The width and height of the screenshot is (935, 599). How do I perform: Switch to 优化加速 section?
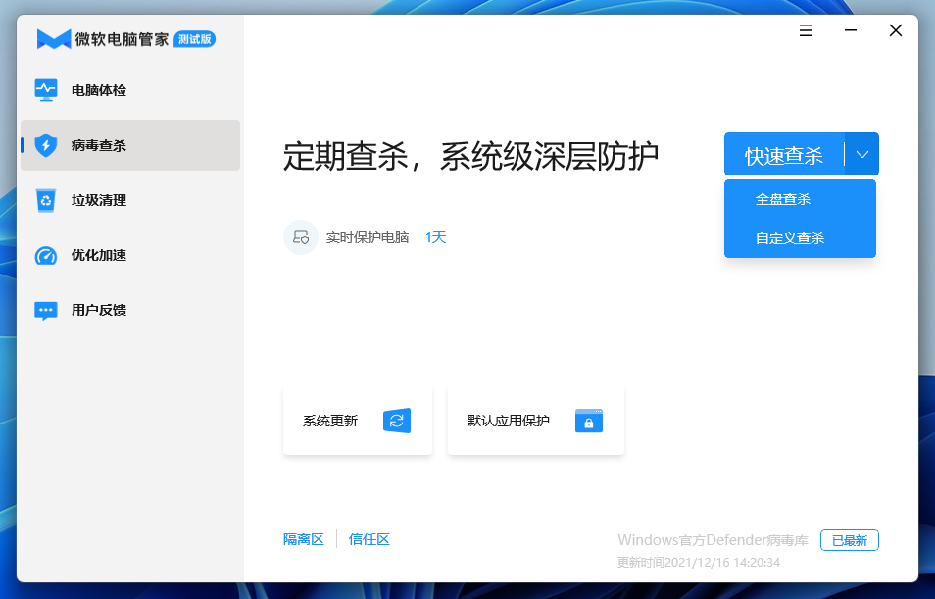[99, 255]
